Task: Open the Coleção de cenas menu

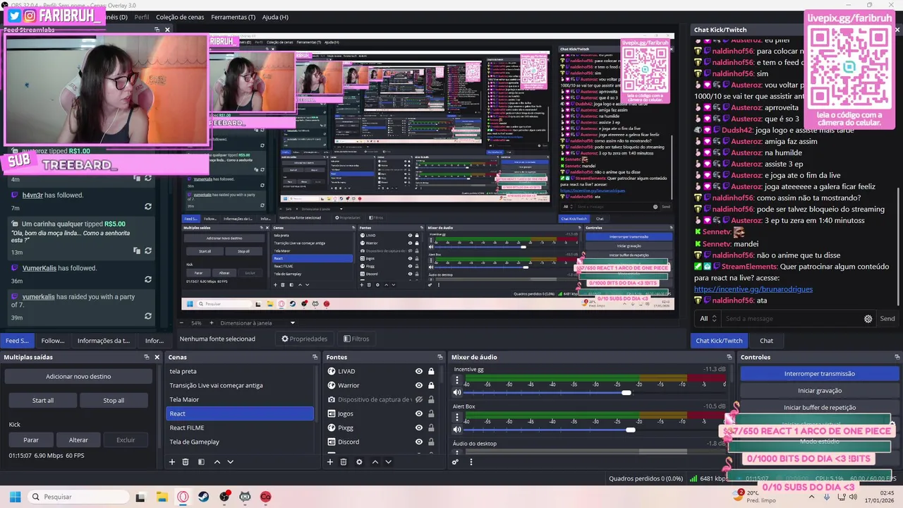Action: [x=180, y=17]
